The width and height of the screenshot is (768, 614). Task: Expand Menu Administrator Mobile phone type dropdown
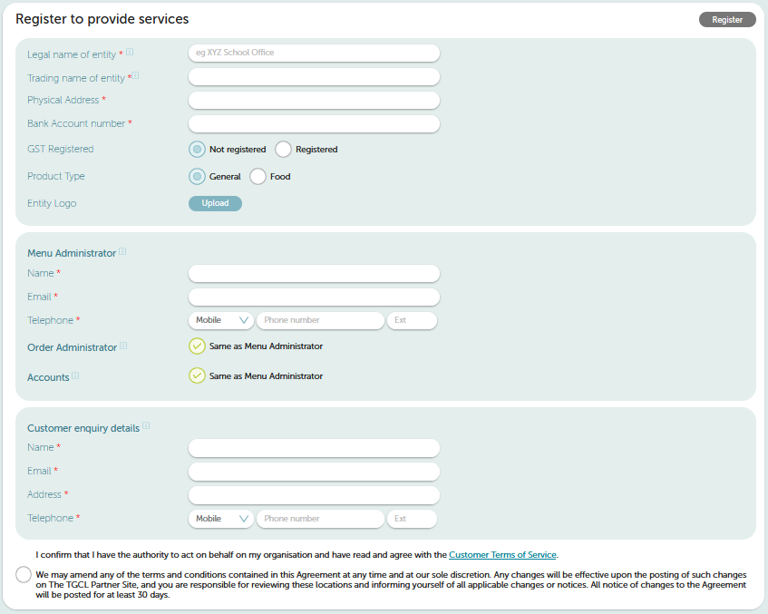[x=221, y=320]
